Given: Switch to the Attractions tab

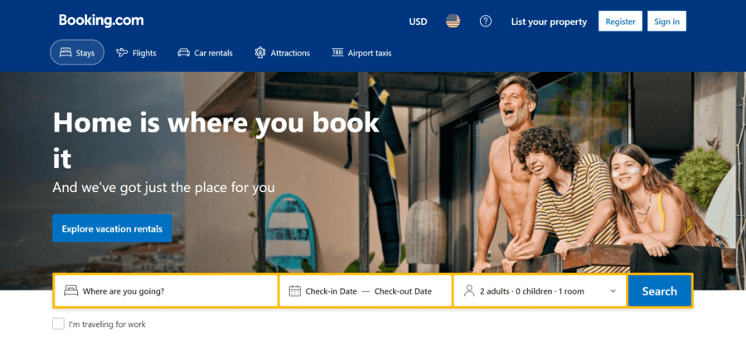Looking at the screenshot, I should tap(282, 53).
